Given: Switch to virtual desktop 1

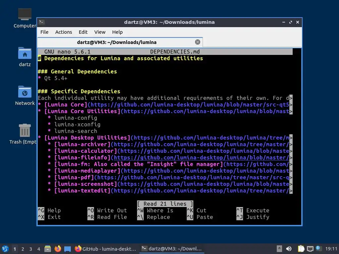Looking at the screenshot, I should point(15,249).
